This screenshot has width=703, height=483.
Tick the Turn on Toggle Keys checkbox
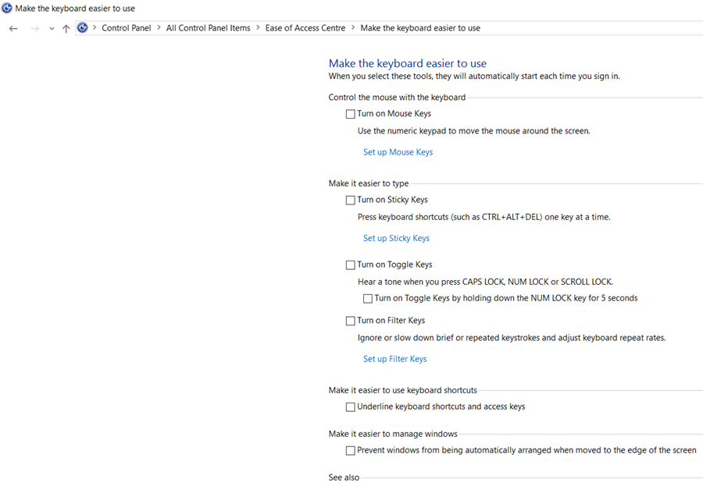pyautogui.click(x=351, y=265)
